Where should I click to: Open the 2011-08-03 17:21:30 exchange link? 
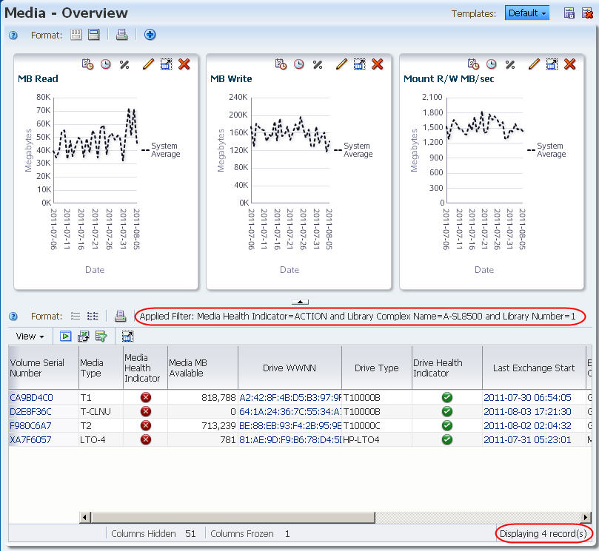527,412
